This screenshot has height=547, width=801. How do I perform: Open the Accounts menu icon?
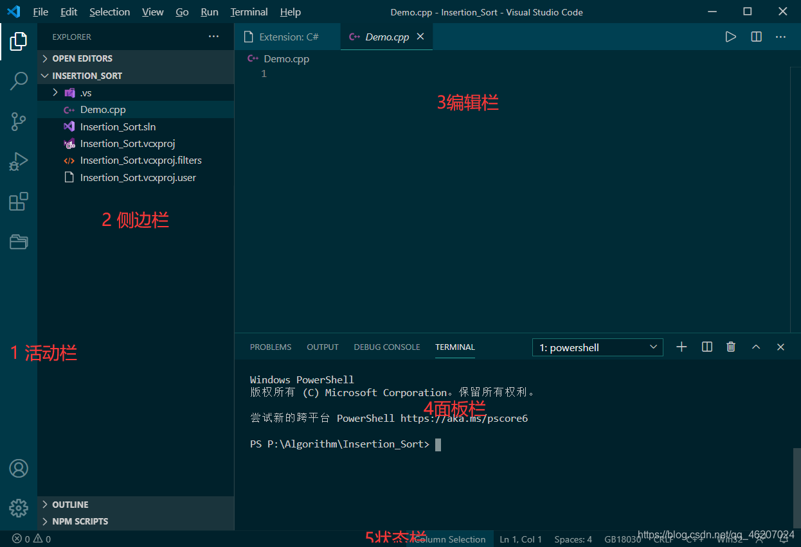pos(19,469)
